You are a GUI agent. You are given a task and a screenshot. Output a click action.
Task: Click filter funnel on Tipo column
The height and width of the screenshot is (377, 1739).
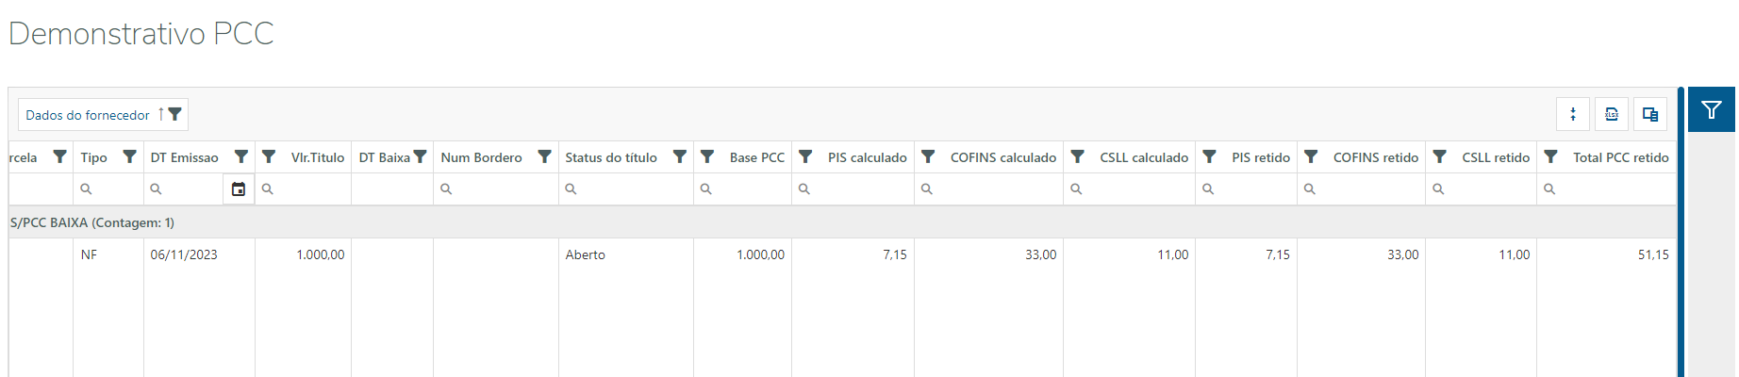[x=130, y=156]
